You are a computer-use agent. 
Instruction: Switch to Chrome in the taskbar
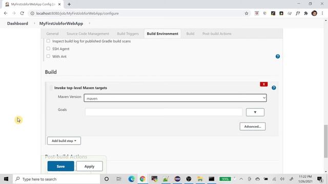(142, 179)
